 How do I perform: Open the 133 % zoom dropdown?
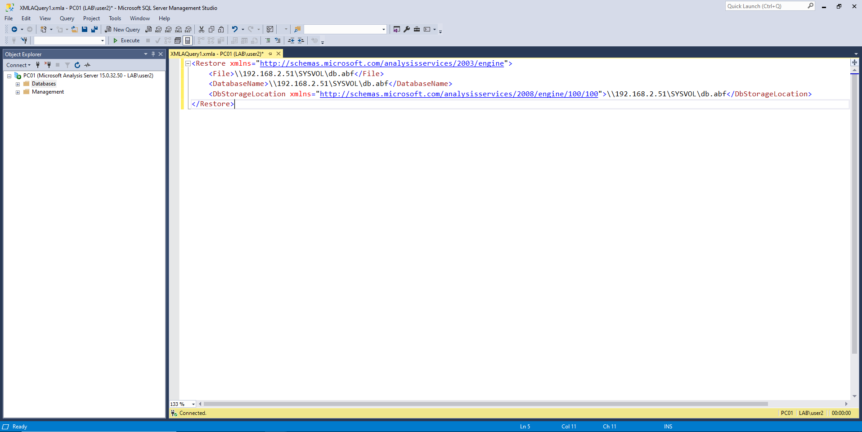coord(193,404)
